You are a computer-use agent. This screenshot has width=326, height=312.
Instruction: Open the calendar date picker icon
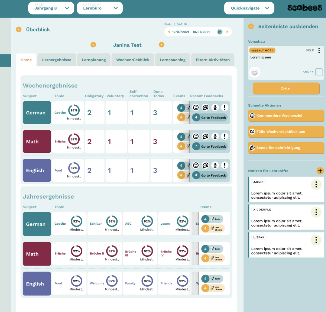(220, 32)
